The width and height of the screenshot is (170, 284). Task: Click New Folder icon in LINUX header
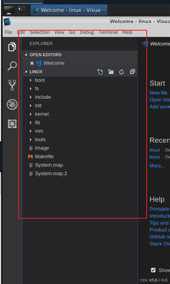(111, 72)
